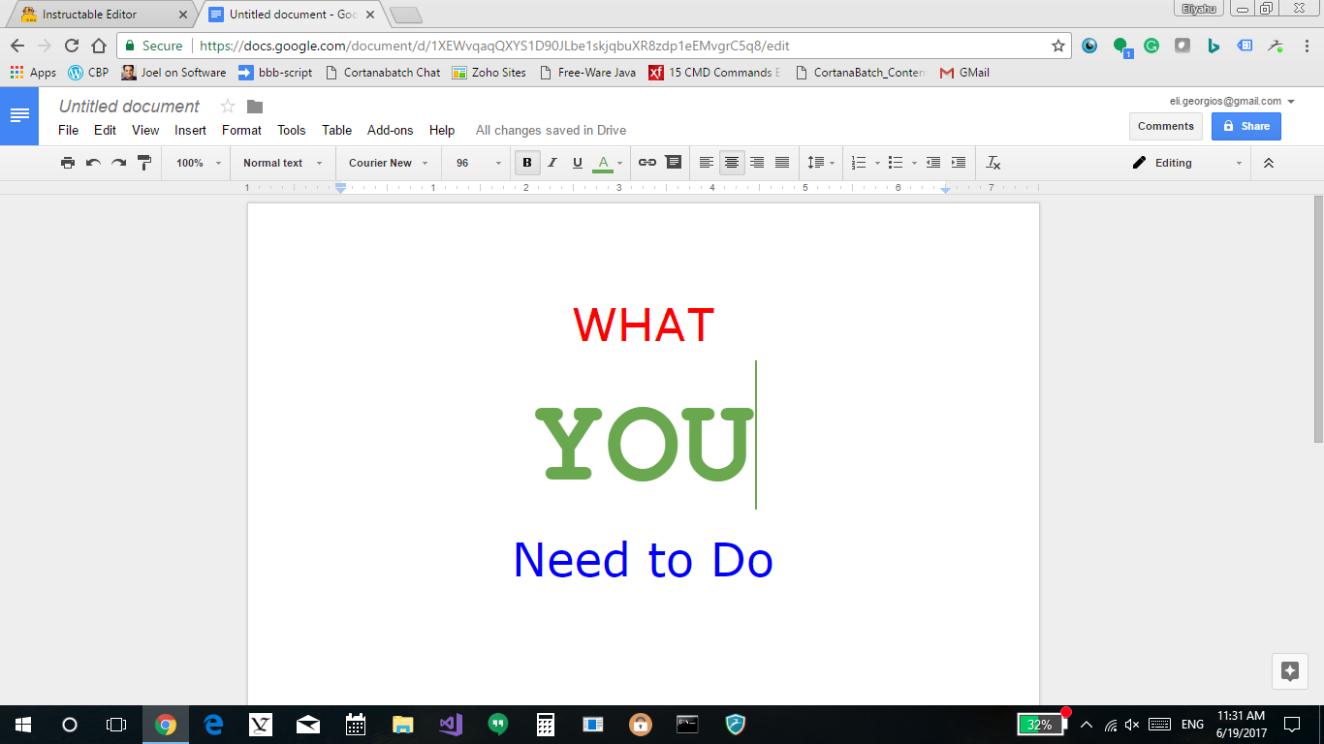Image resolution: width=1324 pixels, height=744 pixels.
Task: Open the Editing mode dropdown
Action: 1187,163
